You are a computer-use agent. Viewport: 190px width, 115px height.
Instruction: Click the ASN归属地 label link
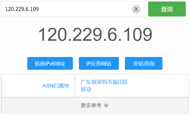tap(56, 86)
